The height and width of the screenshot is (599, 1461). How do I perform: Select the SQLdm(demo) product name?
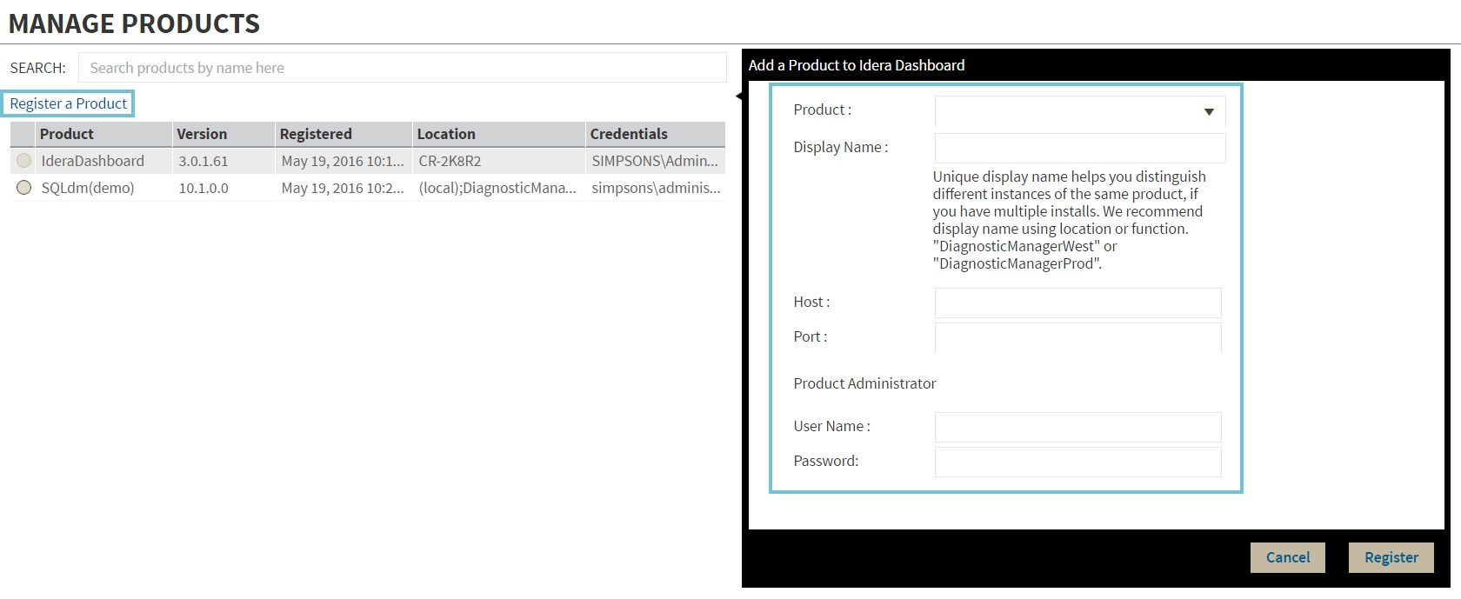pos(88,188)
